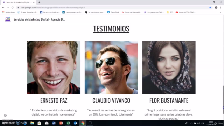
Task: Open PowerPoint from the taskbar
Action: click(x=61, y=123)
